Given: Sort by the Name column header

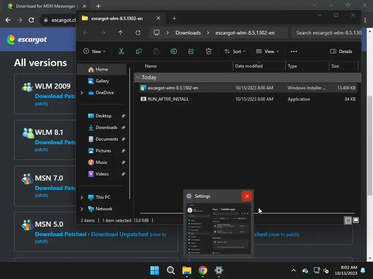Looking at the screenshot, I should click(x=151, y=66).
